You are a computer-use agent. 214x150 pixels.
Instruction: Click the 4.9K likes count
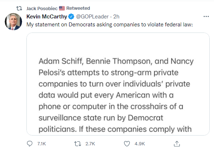140,144
